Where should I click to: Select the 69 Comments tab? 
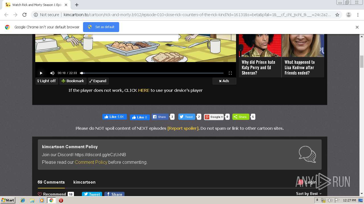(51, 182)
